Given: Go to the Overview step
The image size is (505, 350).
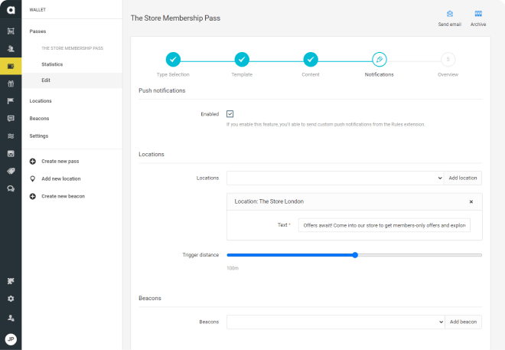Looking at the screenshot, I should coord(448,60).
